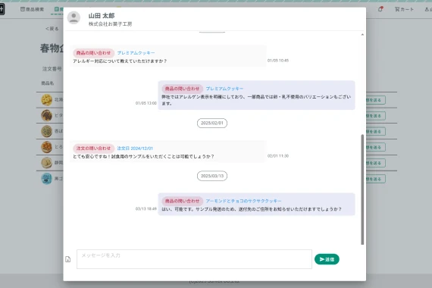Viewport: 432px width, 288px height.
Task: Click the timestamp 03/13 18:49
Action: coord(146,208)
